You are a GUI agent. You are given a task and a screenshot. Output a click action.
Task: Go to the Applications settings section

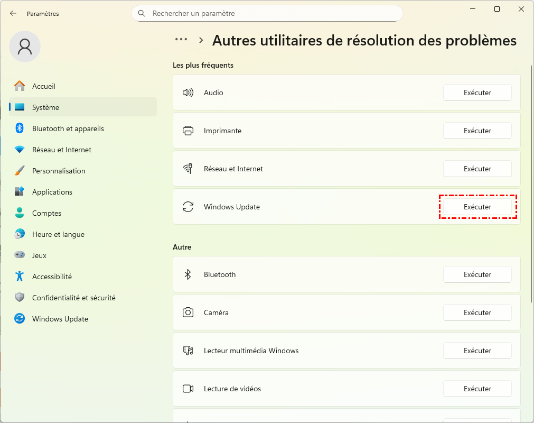tap(52, 192)
